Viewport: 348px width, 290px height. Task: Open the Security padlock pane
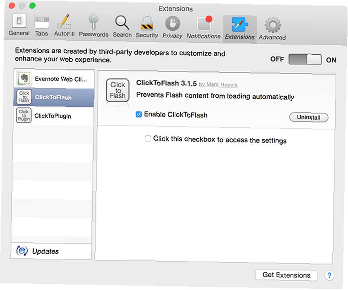tap(147, 26)
